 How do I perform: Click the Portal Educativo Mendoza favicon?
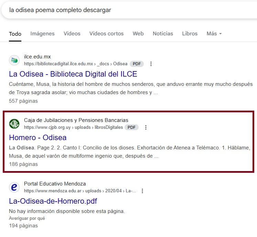pos(14,187)
